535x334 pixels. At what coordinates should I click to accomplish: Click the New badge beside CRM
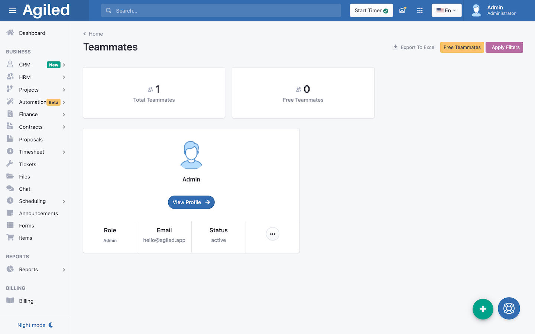pyautogui.click(x=53, y=65)
